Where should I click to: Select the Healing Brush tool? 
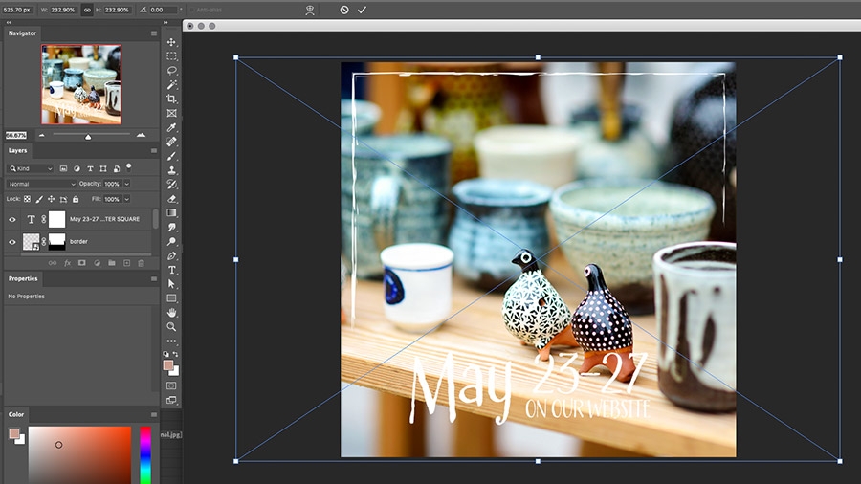click(172, 143)
